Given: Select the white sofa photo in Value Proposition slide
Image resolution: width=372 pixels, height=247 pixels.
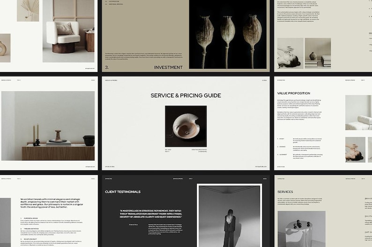Looking at the screenshot, I should tap(358, 112).
